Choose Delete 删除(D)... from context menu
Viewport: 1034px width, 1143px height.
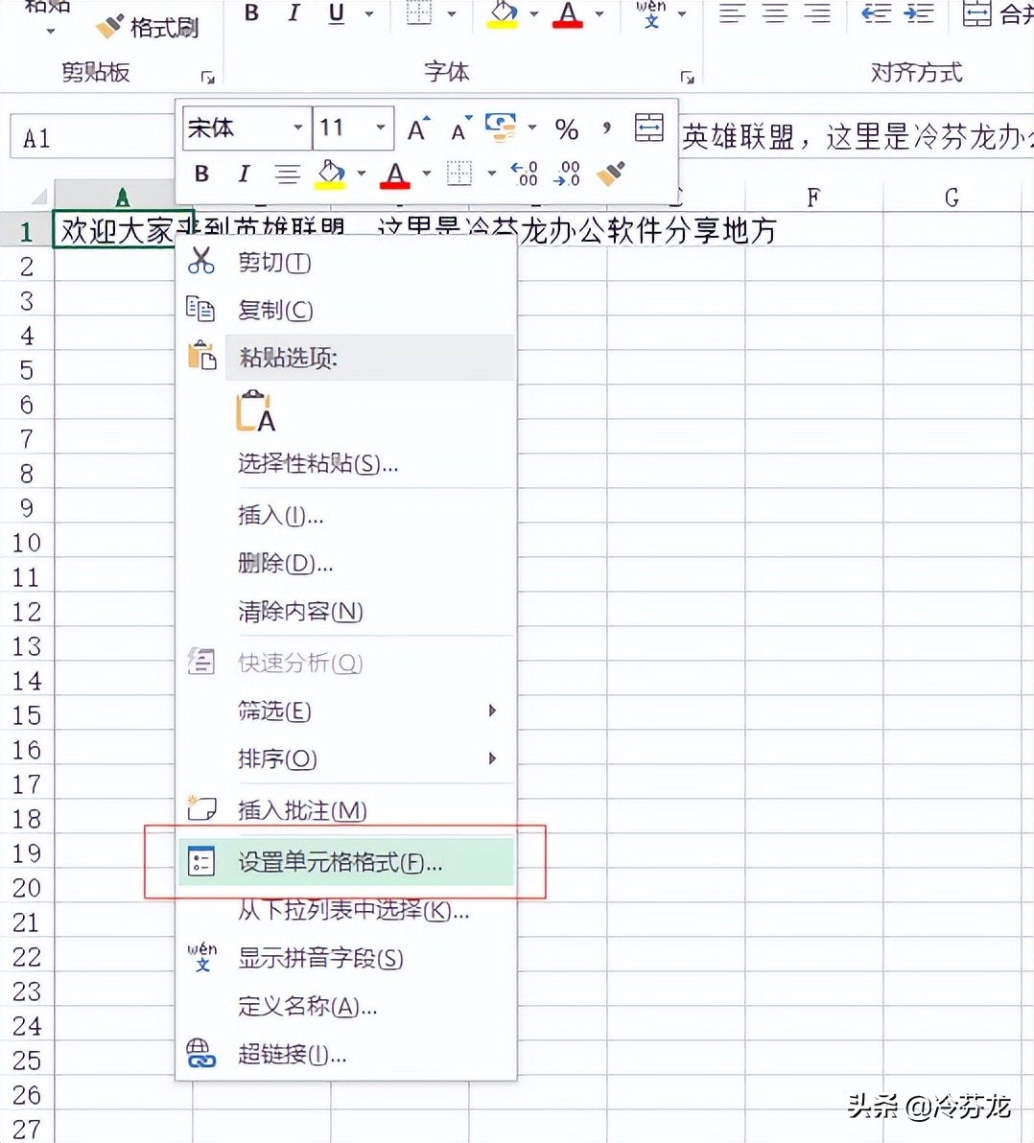[x=346, y=563]
